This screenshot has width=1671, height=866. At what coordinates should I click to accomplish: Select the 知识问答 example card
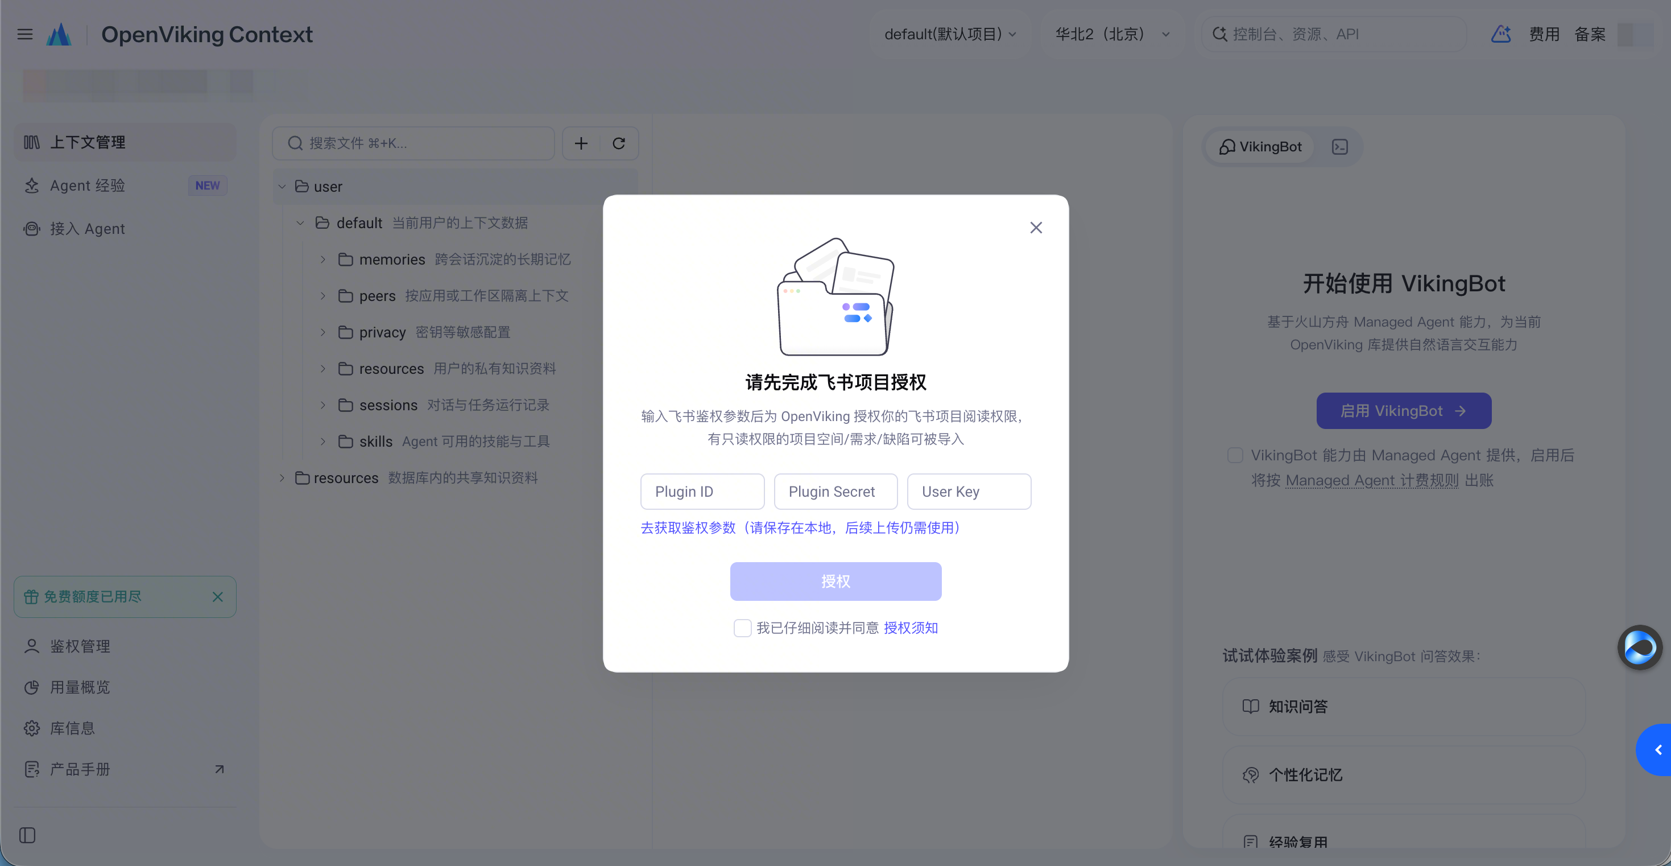pyautogui.click(x=1404, y=706)
